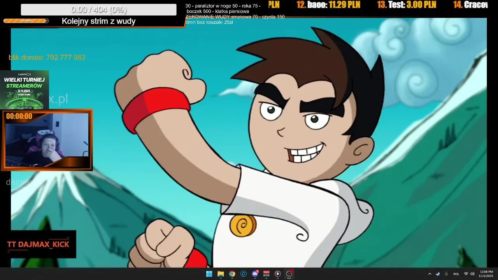The image size is (498, 280).
Task: Open the Windows Start menu
Action: point(209,274)
